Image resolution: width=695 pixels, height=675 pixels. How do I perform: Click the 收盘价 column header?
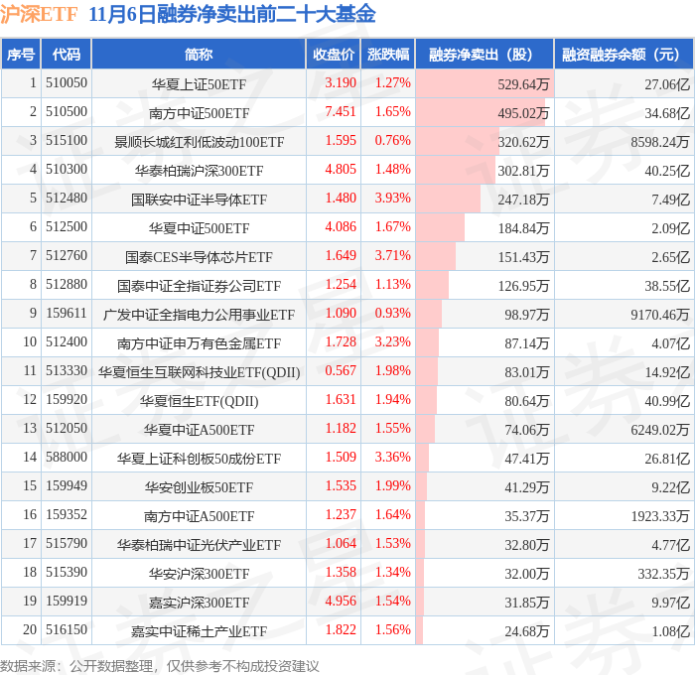point(334,54)
